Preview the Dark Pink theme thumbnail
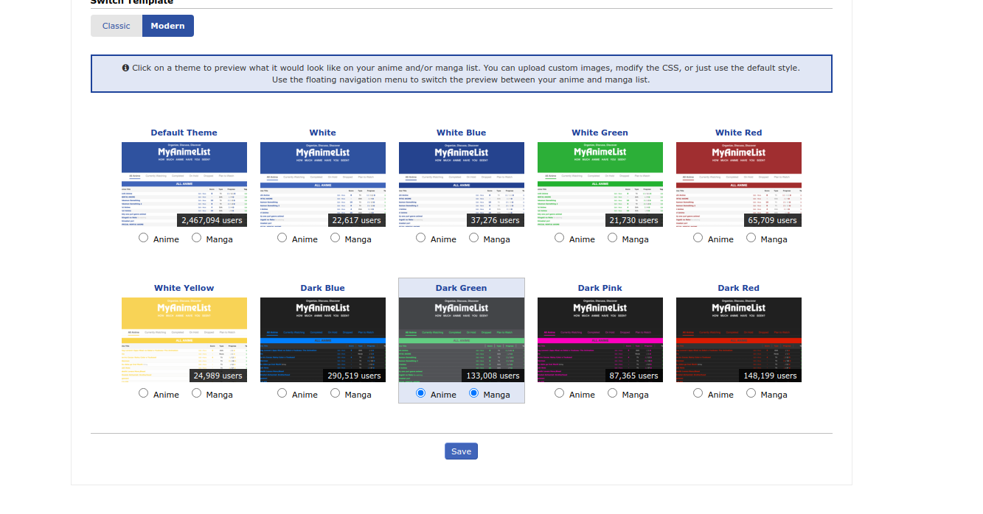The height and width of the screenshot is (514, 983). 600,339
